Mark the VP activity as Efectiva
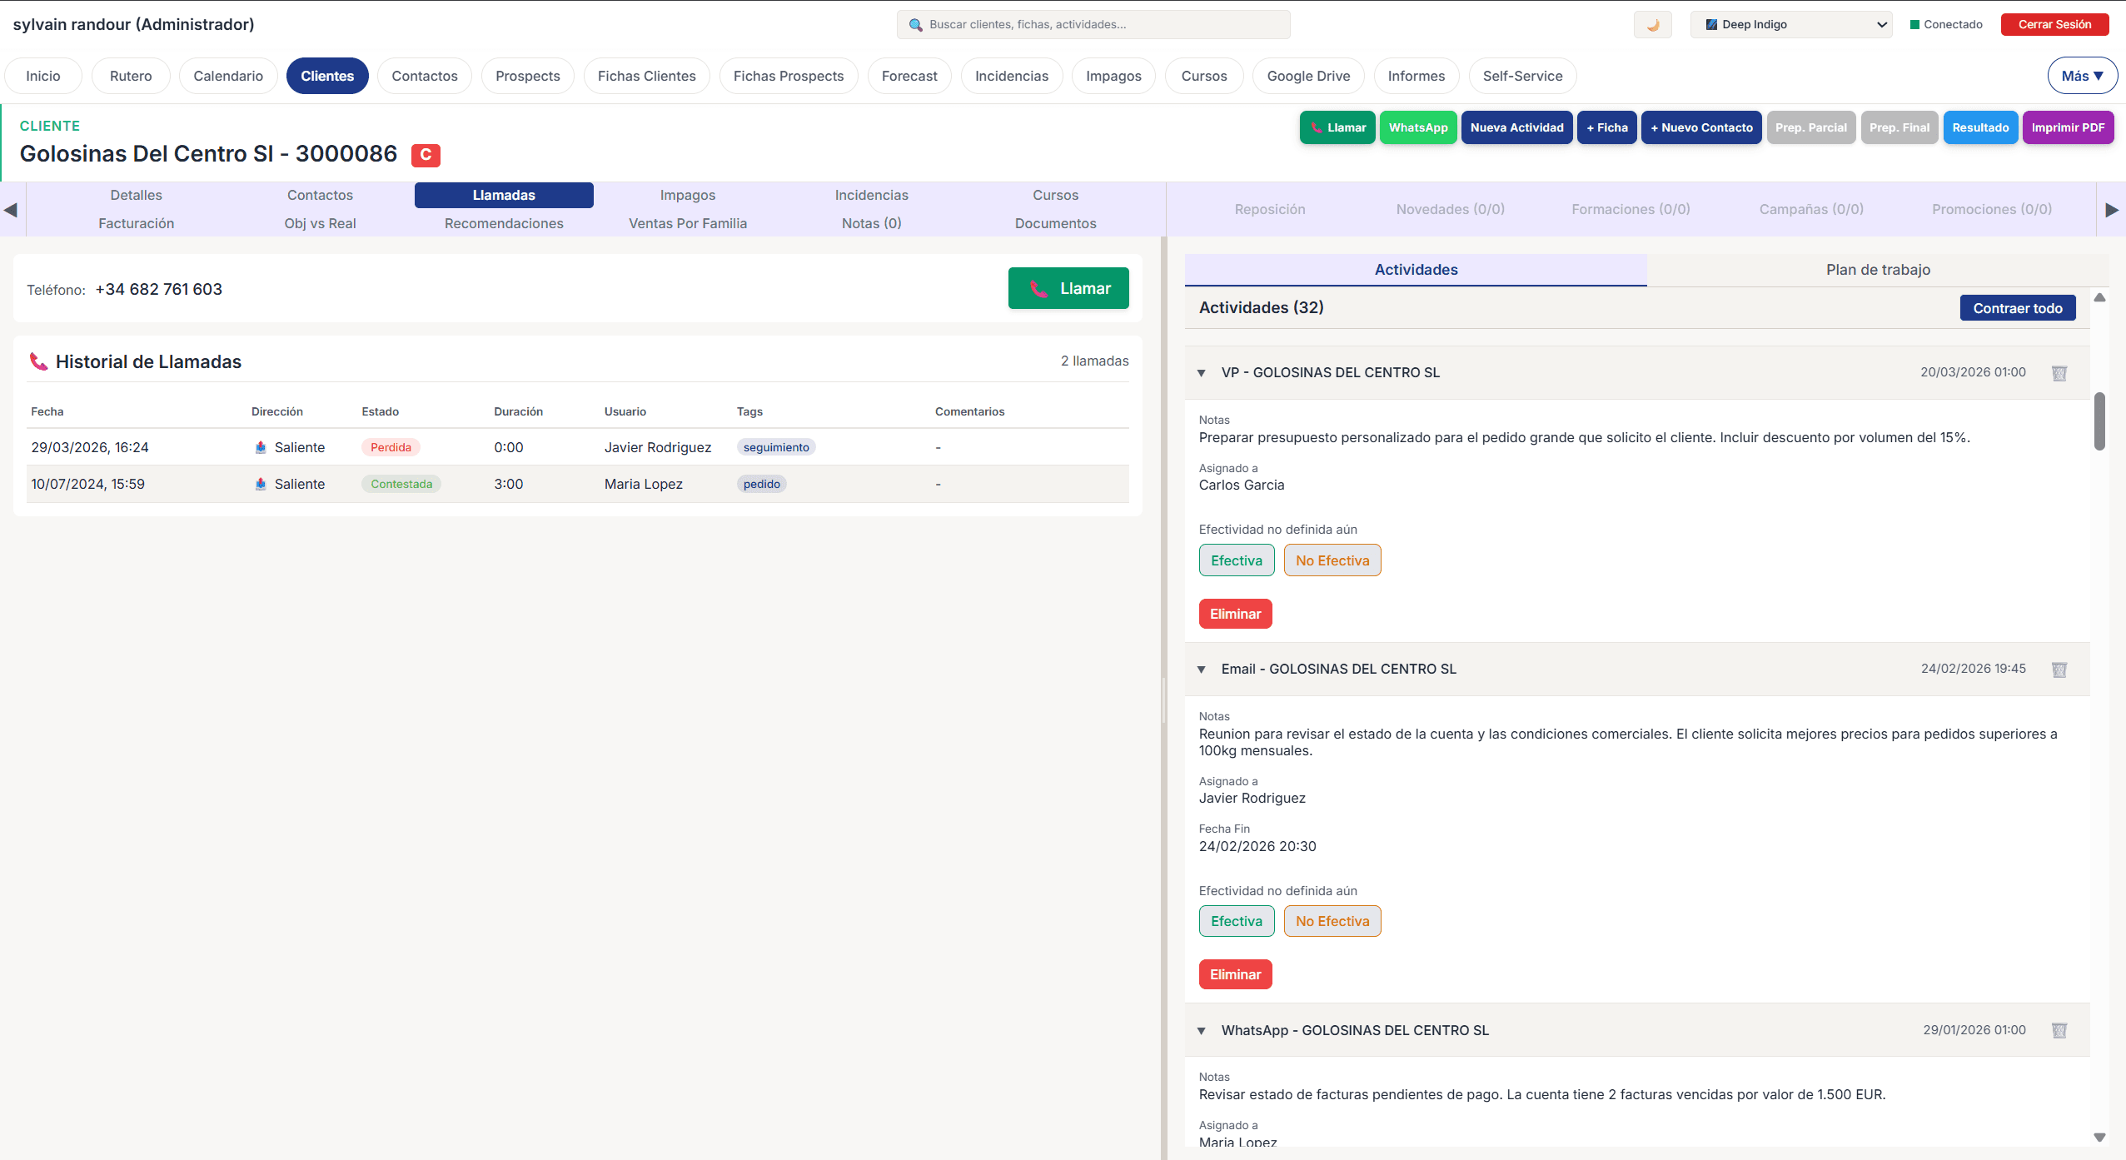Screen dimensions: 2126x1160 click(x=1236, y=560)
